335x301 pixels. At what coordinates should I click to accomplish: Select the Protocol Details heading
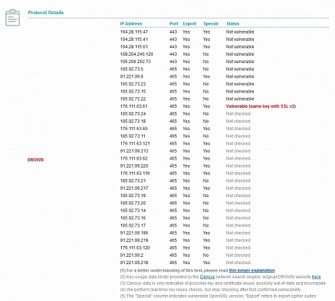(x=46, y=13)
